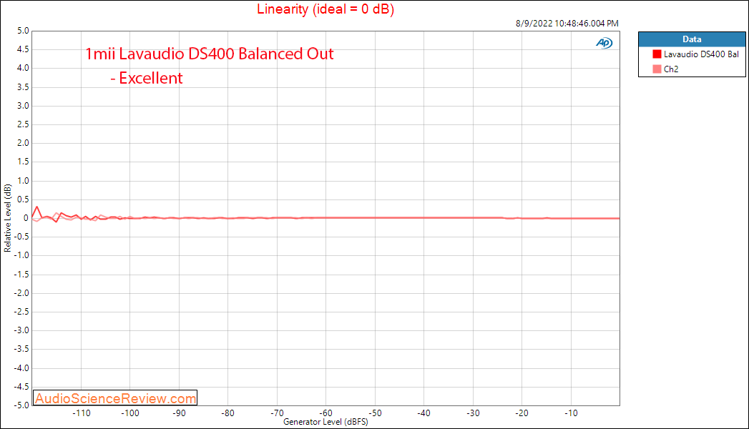Click the annotation '1mii Lavaudio DS400 Balanced Out'
749x429 pixels.
209,54
